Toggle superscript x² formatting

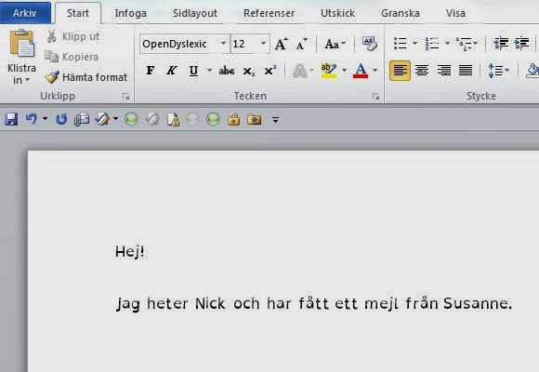pos(270,71)
